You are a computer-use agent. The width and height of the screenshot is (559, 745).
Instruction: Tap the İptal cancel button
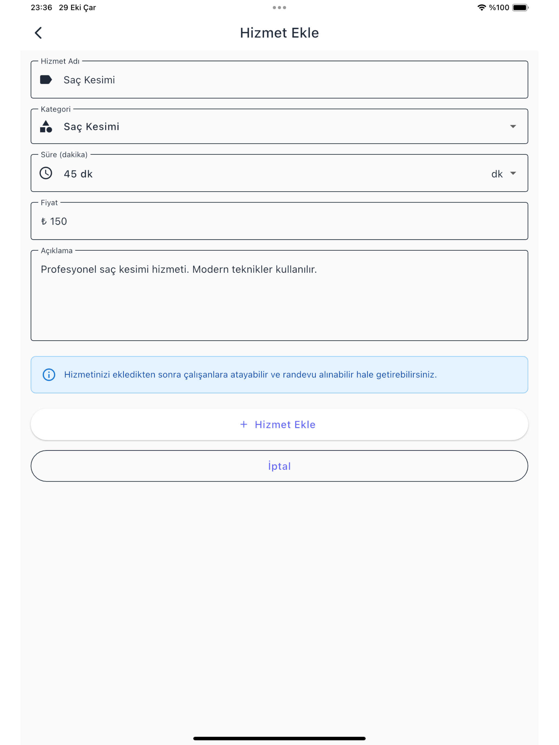tap(279, 466)
